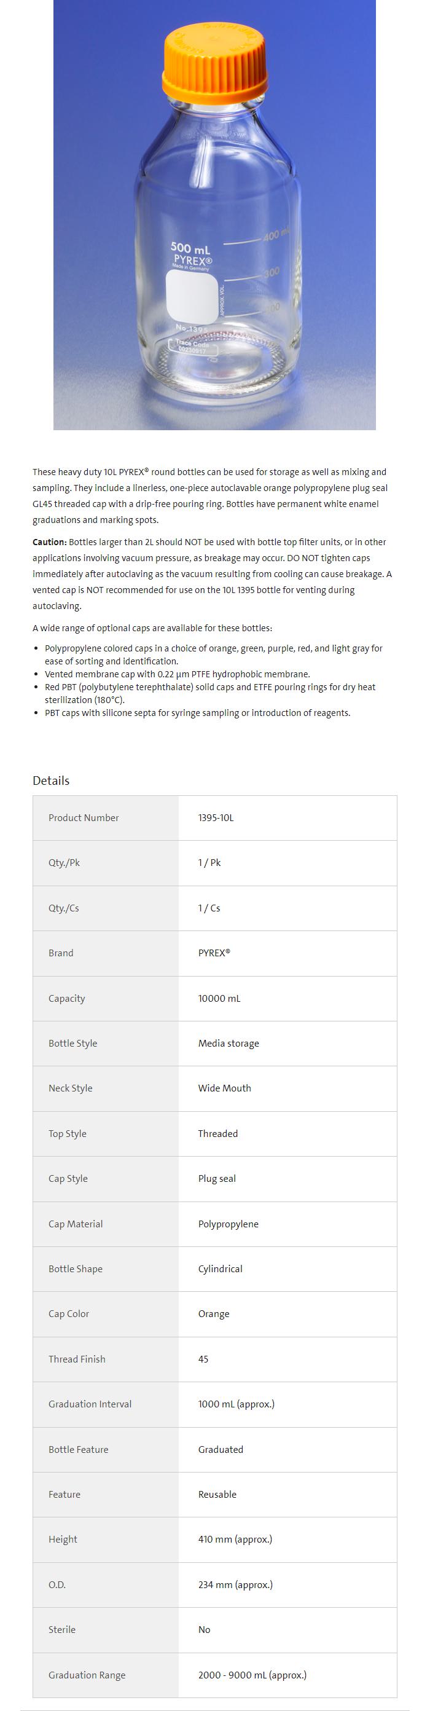
Task: Select the Cap Material value Polypropylene
Action: tap(229, 1224)
